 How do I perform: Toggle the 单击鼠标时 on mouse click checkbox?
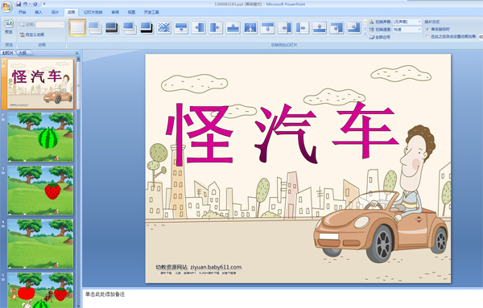point(427,29)
